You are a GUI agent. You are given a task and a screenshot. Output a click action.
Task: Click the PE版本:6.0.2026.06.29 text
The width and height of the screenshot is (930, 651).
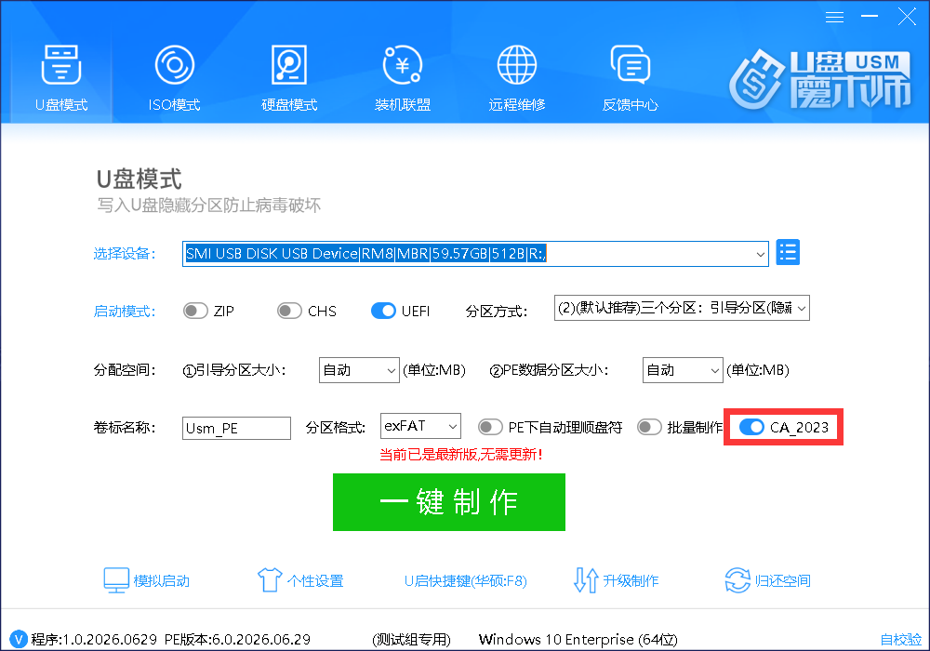(x=237, y=639)
